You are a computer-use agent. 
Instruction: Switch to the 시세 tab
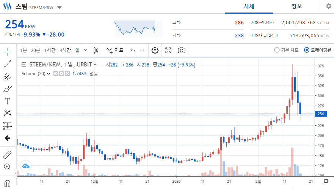(x=249, y=6)
